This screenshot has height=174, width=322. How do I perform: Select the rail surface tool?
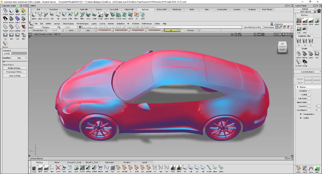(x=58, y=15)
